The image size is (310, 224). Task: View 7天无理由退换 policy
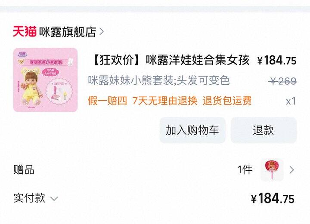tap(165, 101)
